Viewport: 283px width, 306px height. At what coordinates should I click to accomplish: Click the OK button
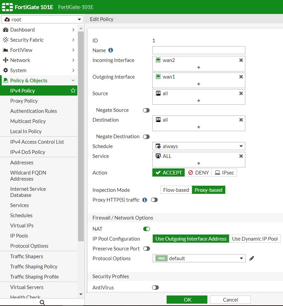pyautogui.click(x=187, y=300)
